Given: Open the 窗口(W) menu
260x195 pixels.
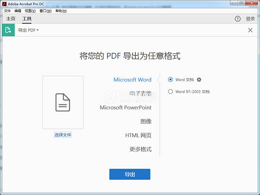Looking at the screenshot, I should (x=45, y=11).
